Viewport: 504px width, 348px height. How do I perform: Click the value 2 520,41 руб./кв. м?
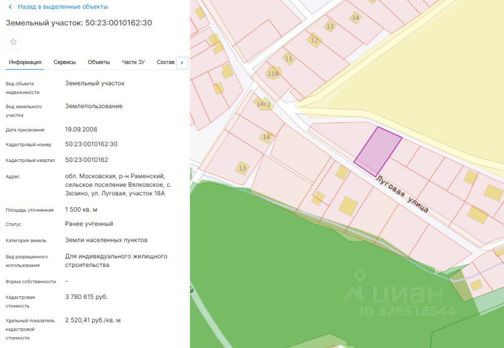[92, 321]
